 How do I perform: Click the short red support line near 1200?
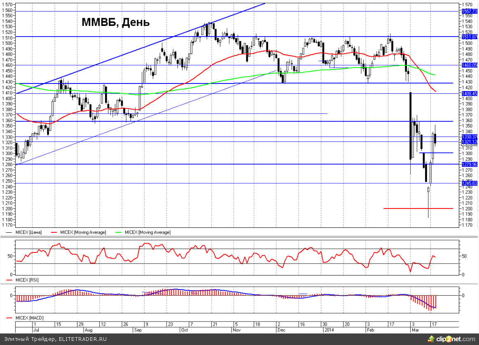418,208
